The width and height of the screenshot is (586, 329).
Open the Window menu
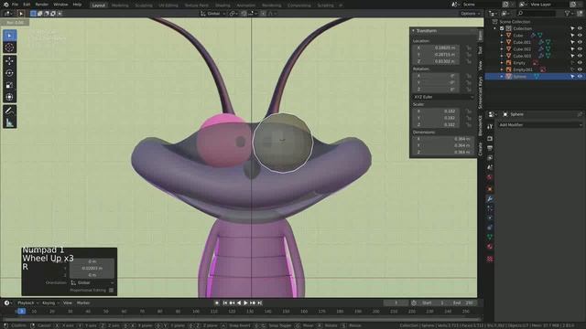(x=60, y=5)
